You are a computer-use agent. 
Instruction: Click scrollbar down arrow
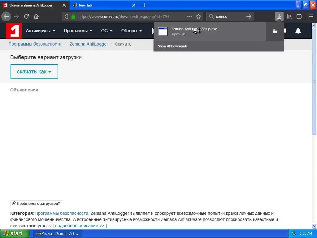(x=314, y=226)
